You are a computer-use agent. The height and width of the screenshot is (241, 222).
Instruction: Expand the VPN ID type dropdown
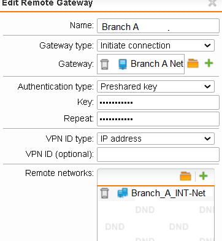point(156,139)
